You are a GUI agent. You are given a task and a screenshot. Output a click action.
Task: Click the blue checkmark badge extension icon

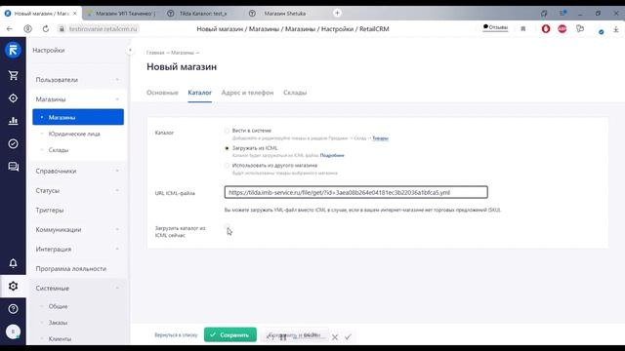(602, 31)
